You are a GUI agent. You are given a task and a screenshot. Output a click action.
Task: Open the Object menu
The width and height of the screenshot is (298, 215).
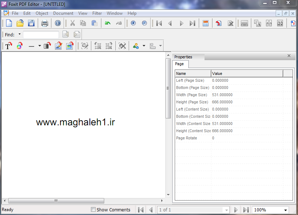coord(42,13)
